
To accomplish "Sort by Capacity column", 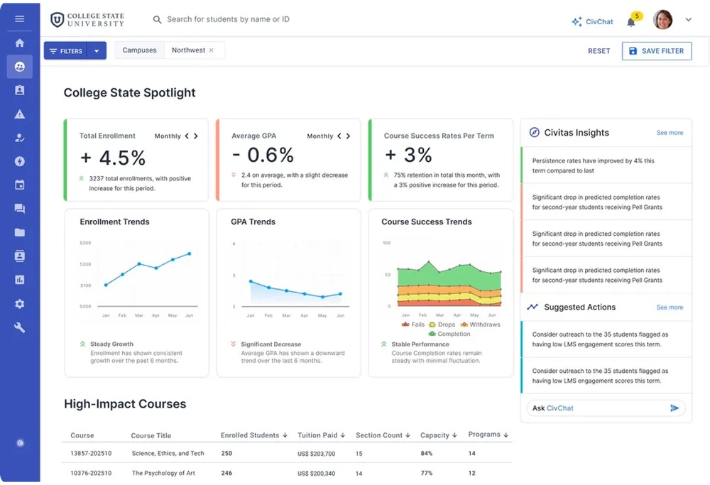I will pyautogui.click(x=438, y=435).
